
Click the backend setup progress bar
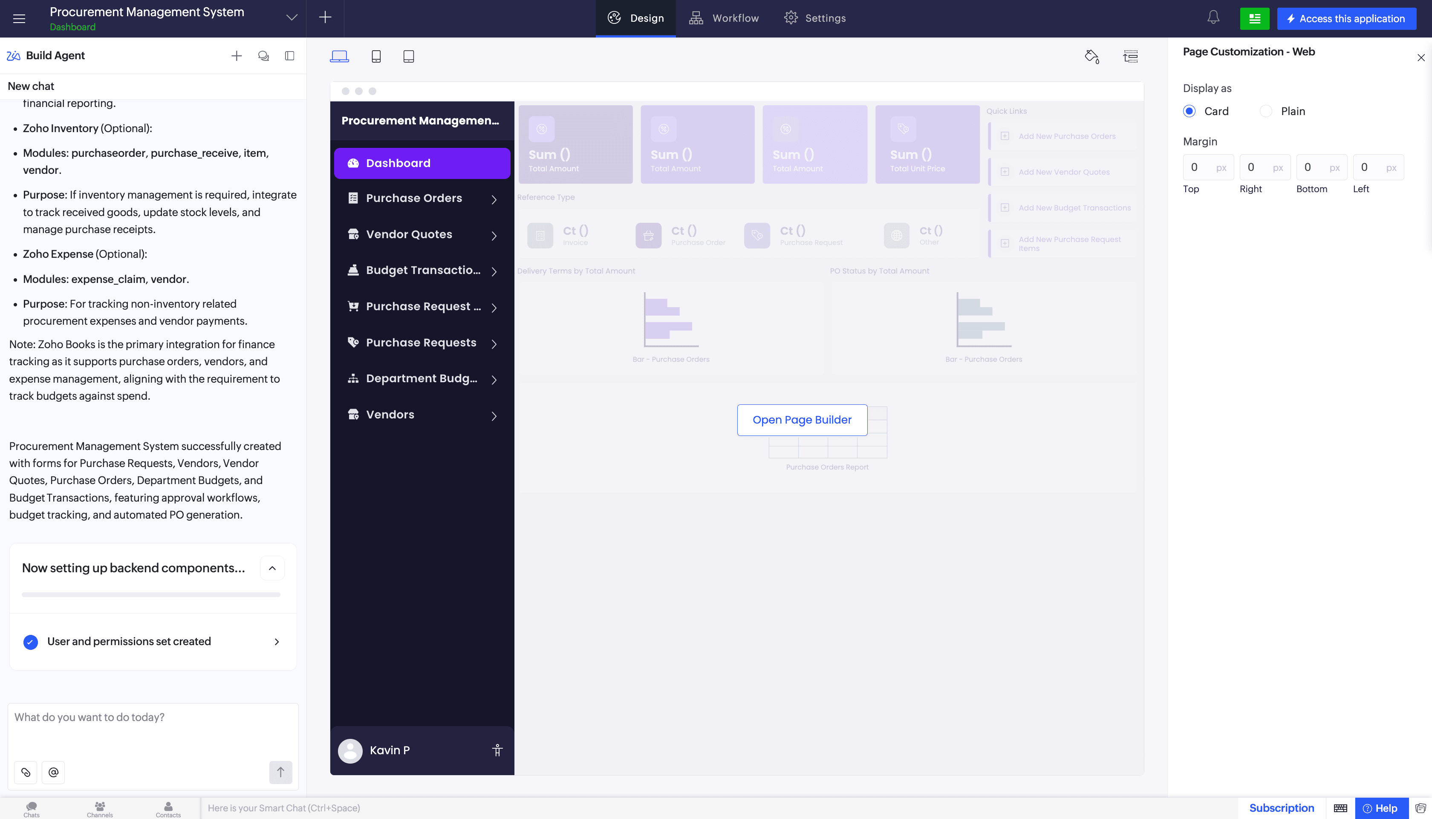pos(151,594)
